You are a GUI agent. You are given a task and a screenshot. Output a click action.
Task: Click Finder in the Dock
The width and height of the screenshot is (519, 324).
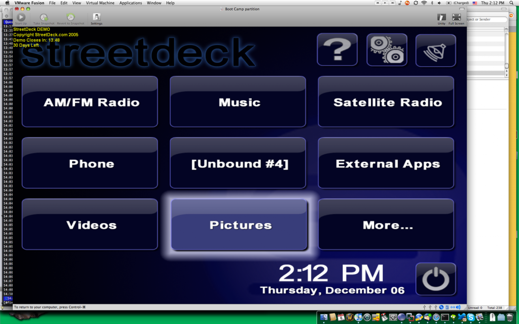pyautogui.click(x=324, y=317)
